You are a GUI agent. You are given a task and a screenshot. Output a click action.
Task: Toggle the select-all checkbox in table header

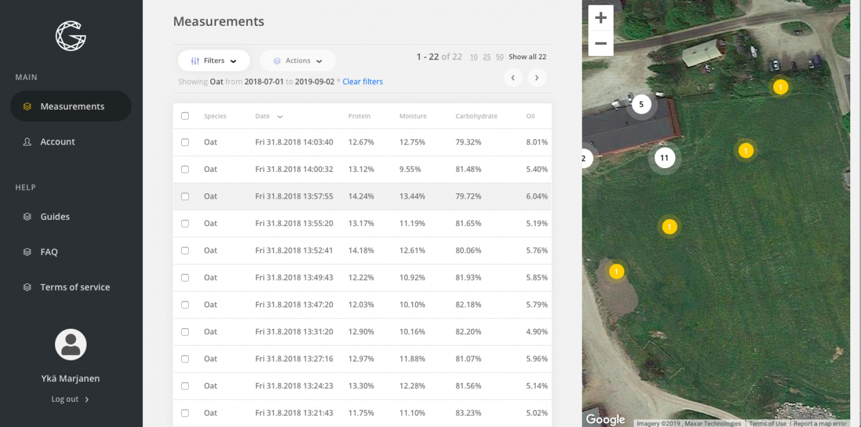click(x=185, y=116)
